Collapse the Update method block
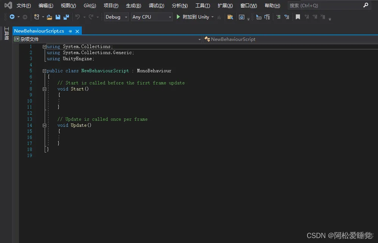 click(44, 125)
